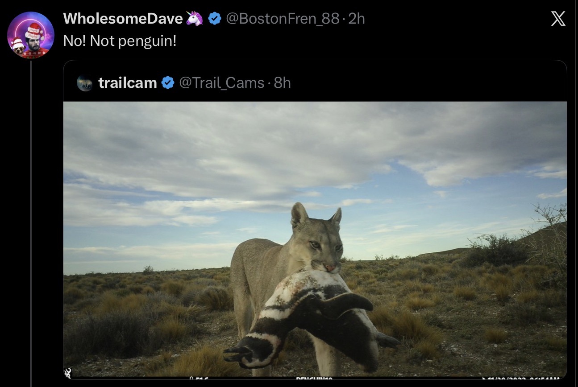Click the WholesomeDave display name

[x=123, y=19]
